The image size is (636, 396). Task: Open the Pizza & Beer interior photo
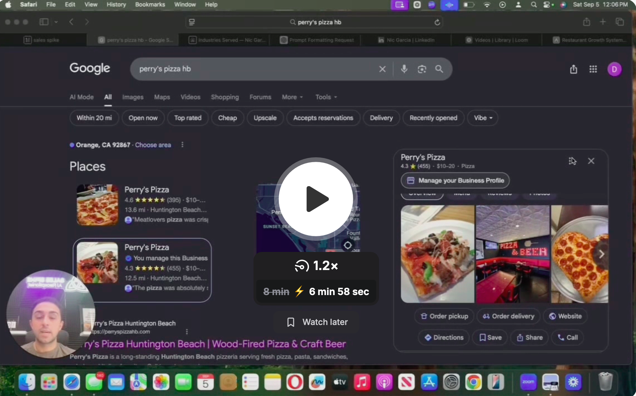click(513, 254)
